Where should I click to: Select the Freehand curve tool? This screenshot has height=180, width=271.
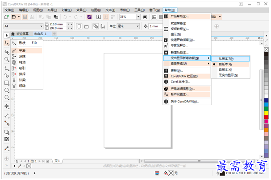click(x=7, y=69)
